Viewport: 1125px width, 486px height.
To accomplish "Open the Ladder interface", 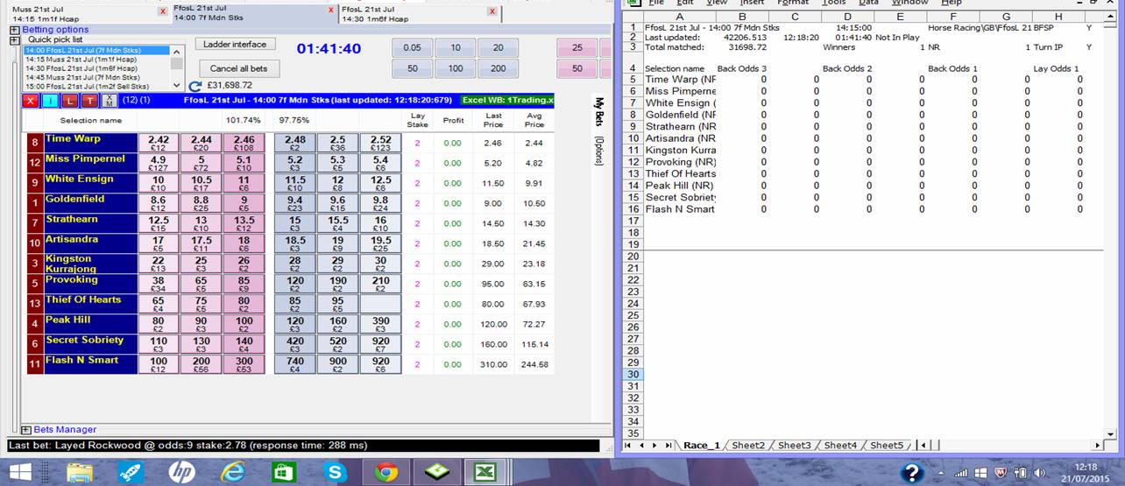I will (x=235, y=44).
